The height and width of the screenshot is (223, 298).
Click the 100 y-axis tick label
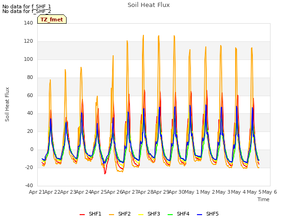coord(28,59)
